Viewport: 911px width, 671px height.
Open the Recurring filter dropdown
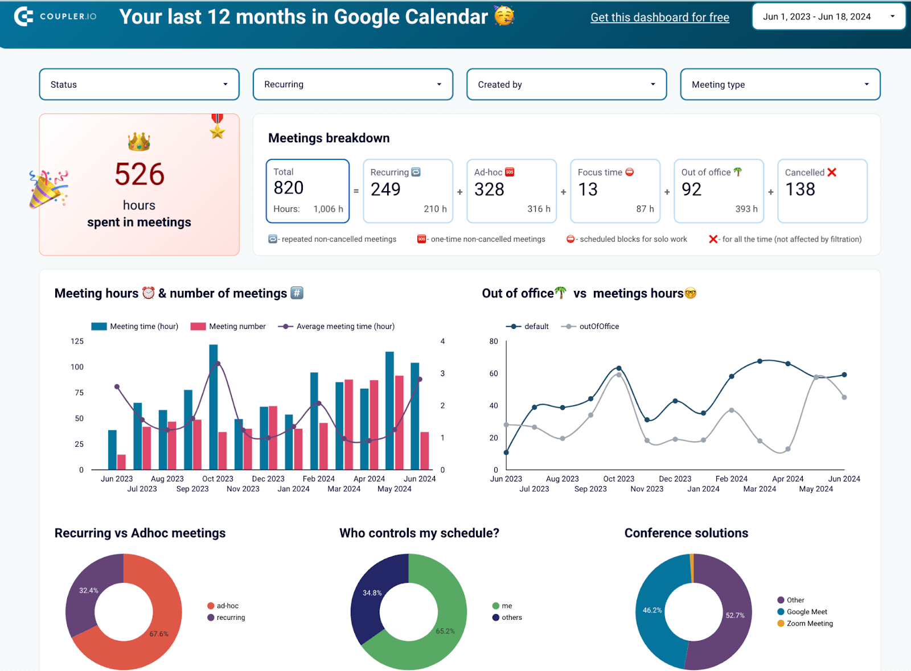tap(353, 84)
